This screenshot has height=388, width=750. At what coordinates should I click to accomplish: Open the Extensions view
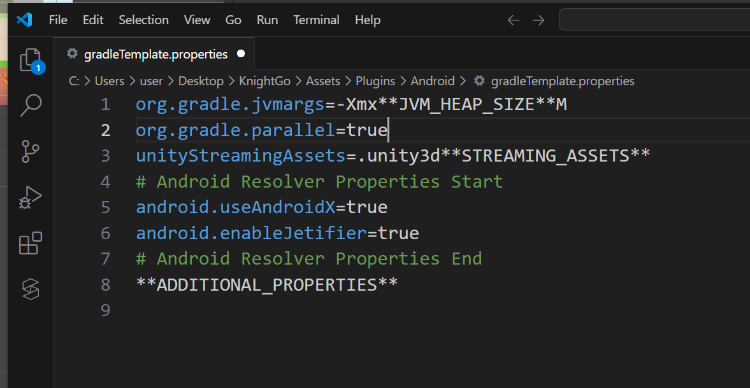[31, 244]
